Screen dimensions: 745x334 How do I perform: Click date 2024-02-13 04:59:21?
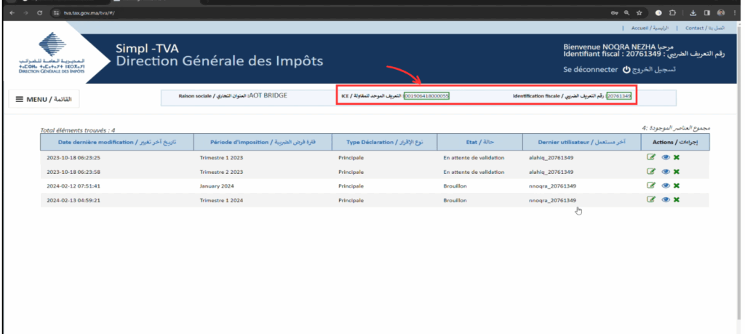point(73,201)
